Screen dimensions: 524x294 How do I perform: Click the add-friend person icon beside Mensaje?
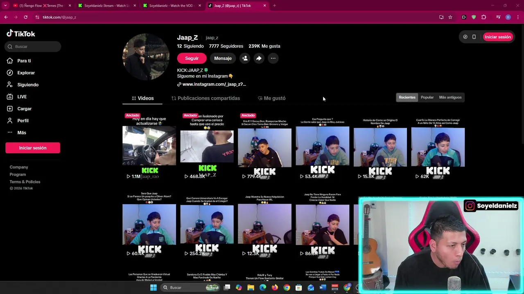[245, 58]
